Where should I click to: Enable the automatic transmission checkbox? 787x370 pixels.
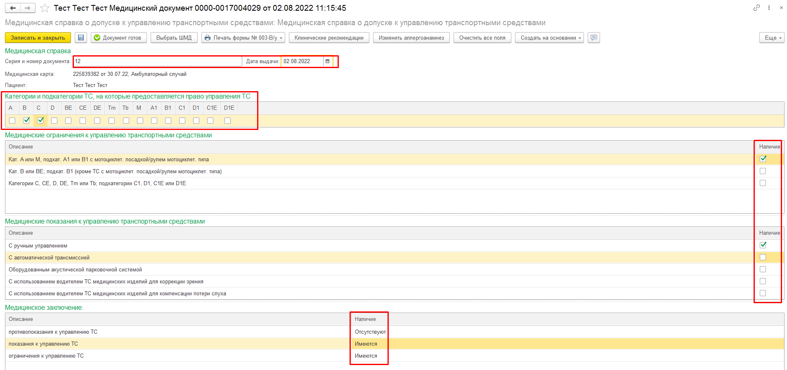pyautogui.click(x=763, y=257)
